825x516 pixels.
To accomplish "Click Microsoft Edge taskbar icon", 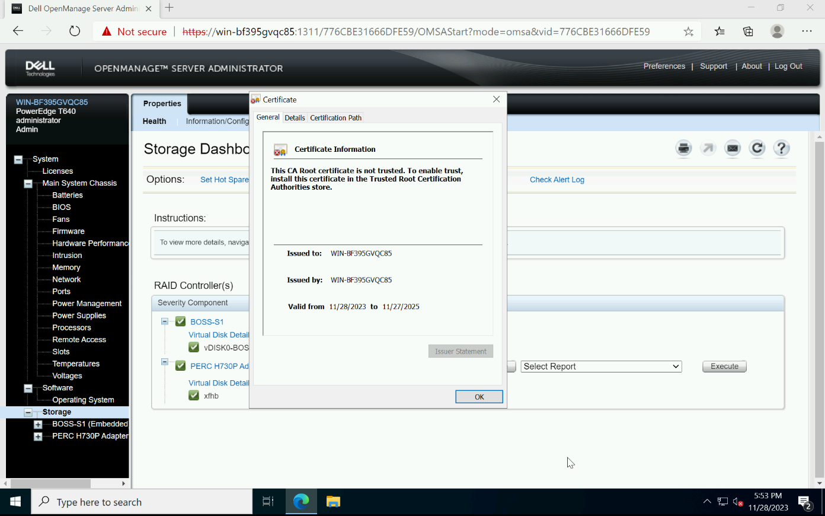I will [x=301, y=502].
